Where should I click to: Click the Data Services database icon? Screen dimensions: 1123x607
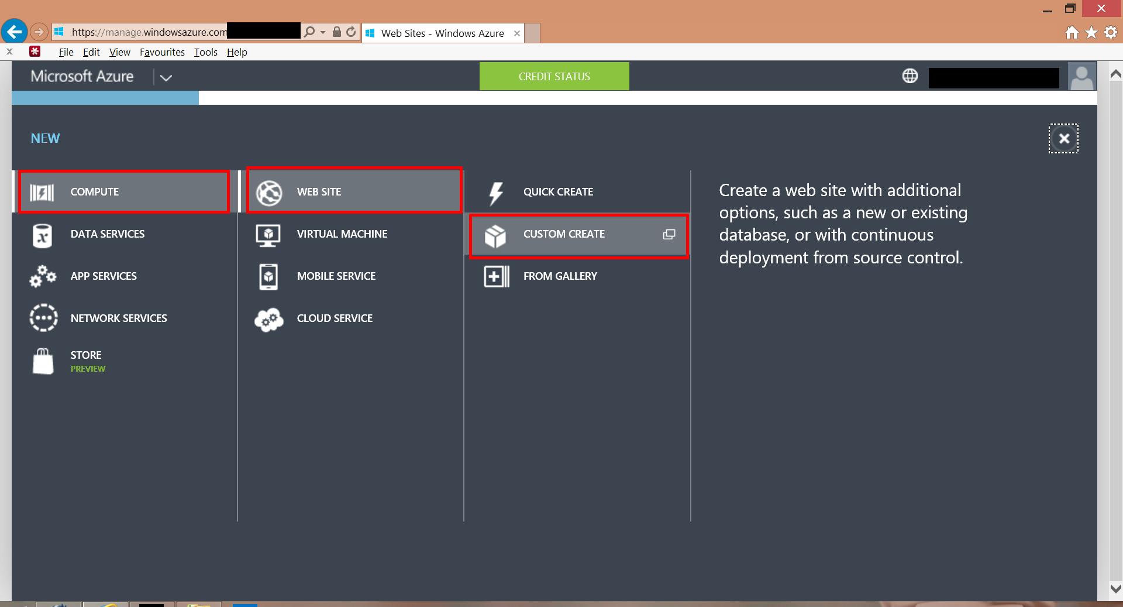(42, 236)
